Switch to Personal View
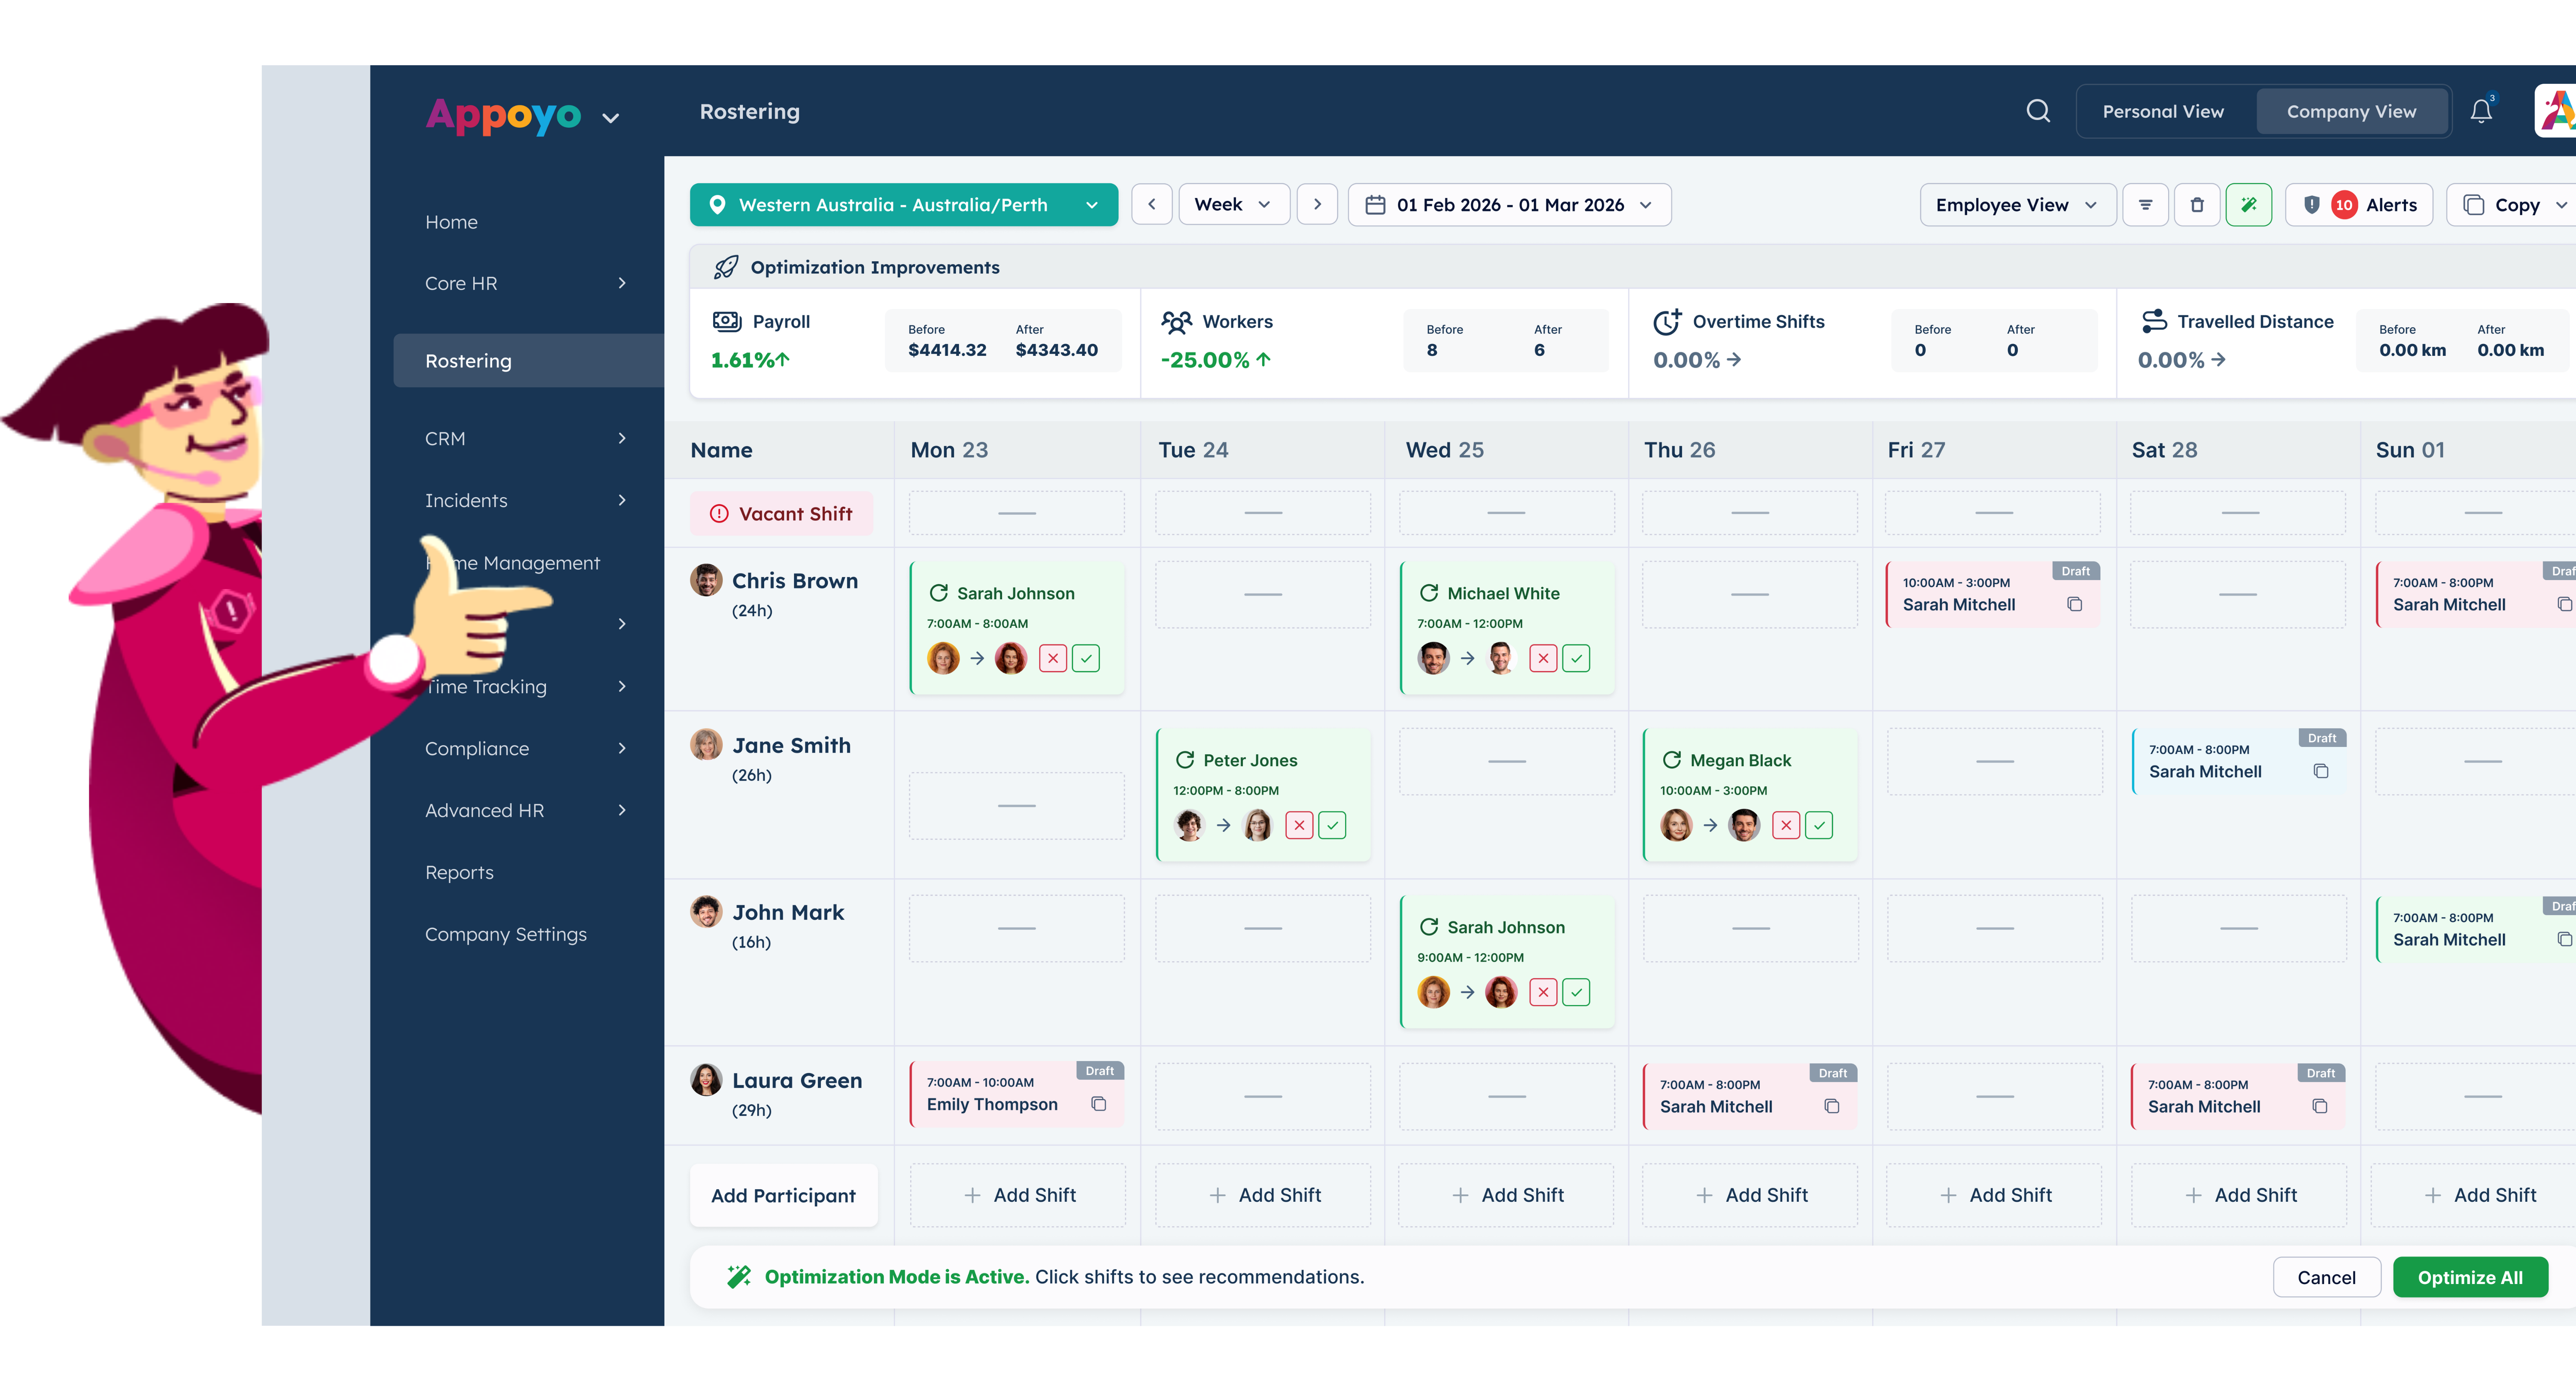The image size is (2576, 1391). tap(2163, 112)
